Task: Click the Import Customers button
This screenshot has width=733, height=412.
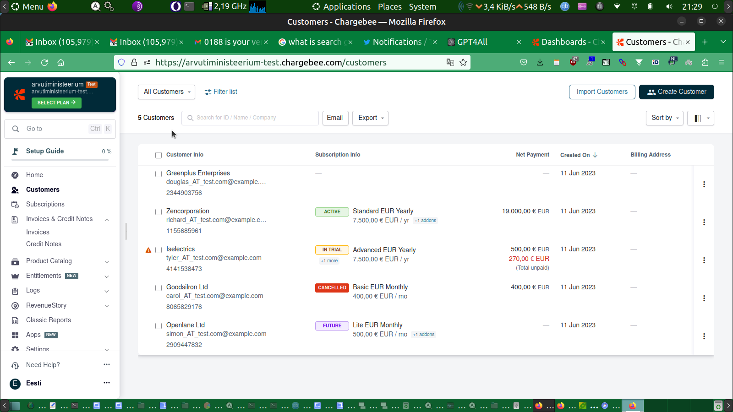Action: point(602,92)
